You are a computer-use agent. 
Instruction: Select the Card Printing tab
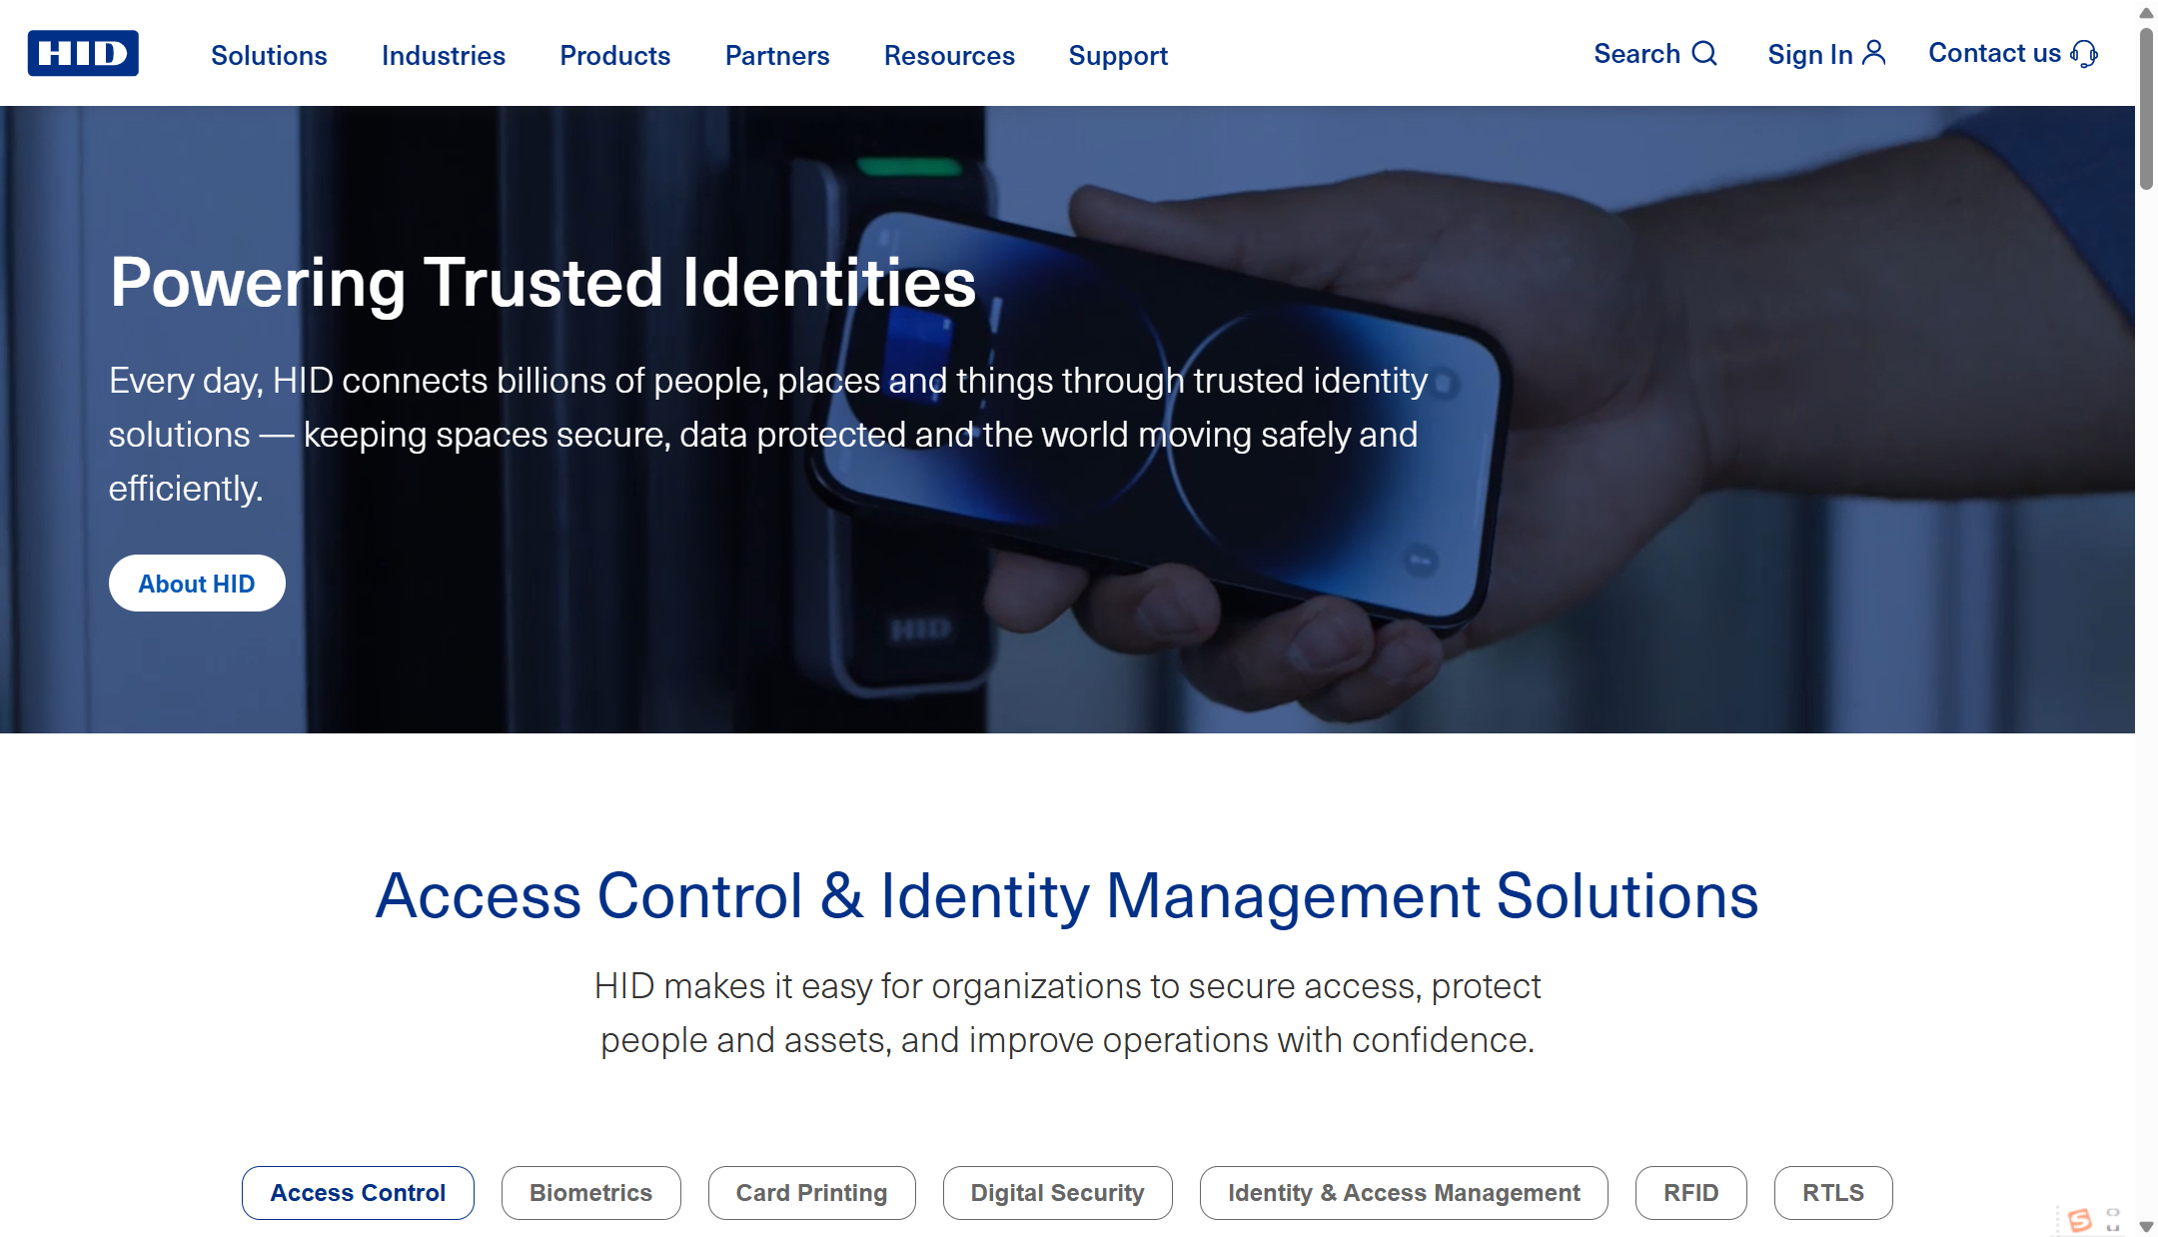point(811,1193)
